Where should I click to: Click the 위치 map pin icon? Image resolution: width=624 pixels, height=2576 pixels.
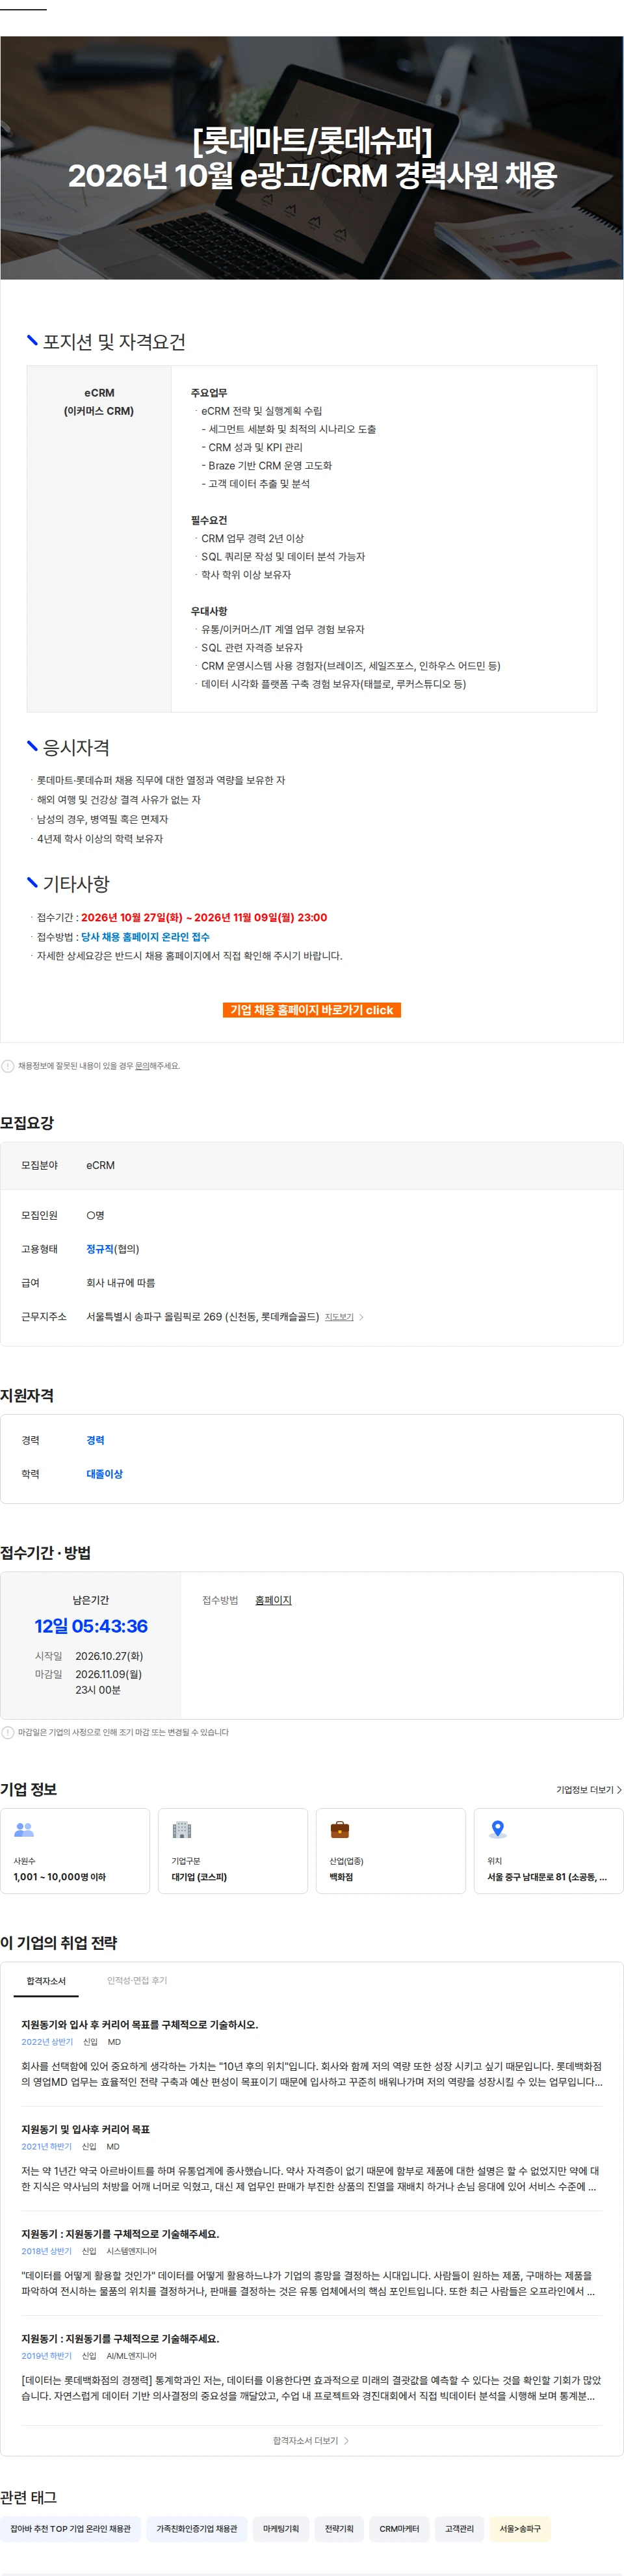click(x=497, y=1830)
